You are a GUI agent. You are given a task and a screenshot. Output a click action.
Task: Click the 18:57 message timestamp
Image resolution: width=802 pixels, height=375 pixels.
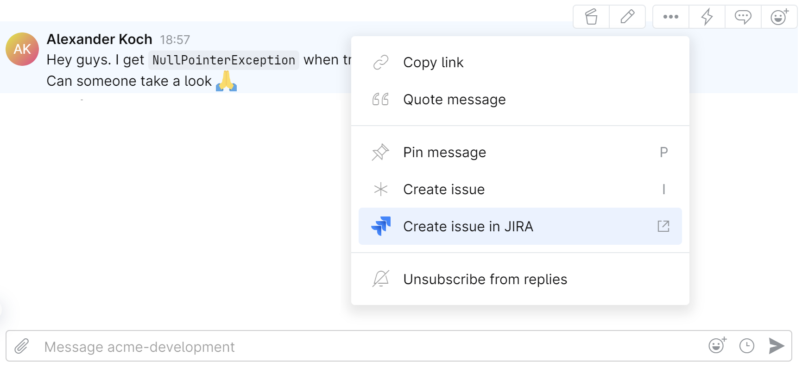click(175, 40)
